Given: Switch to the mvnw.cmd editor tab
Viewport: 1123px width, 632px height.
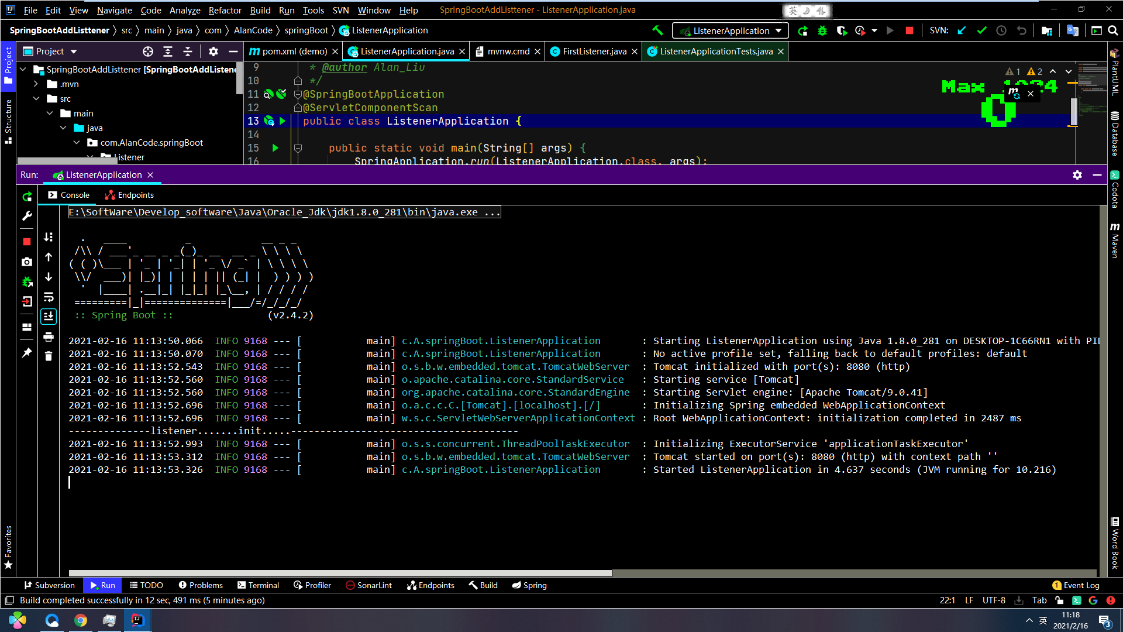Looking at the screenshot, I should [508, 51].
